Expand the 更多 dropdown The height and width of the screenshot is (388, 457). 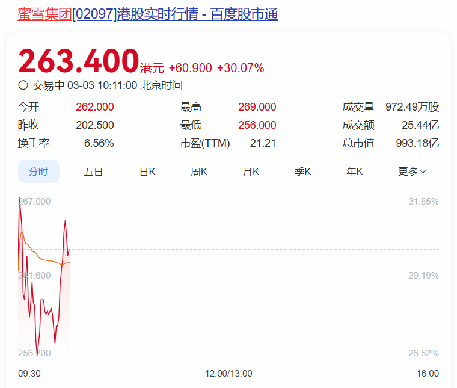pyautogui.click(x=412, y=171)
